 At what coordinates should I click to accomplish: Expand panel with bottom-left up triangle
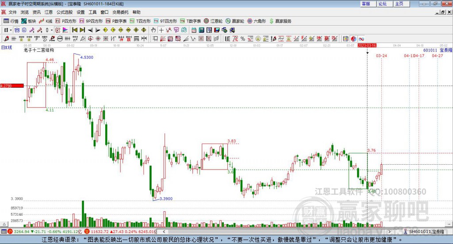coord(4,224)
